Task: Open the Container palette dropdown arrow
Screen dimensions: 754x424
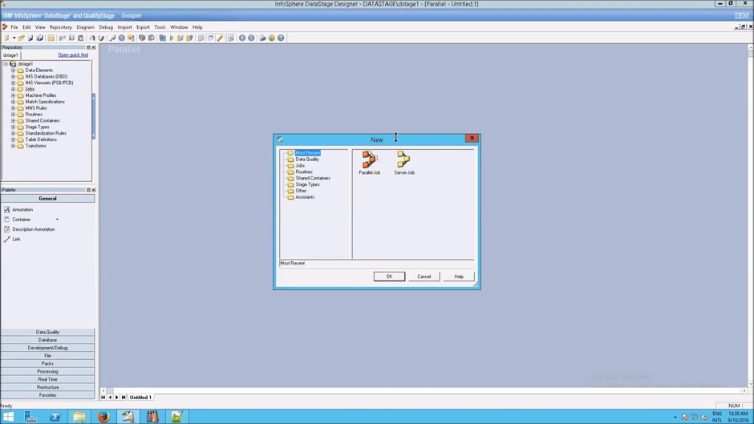Action: click(x=57, y=219)
